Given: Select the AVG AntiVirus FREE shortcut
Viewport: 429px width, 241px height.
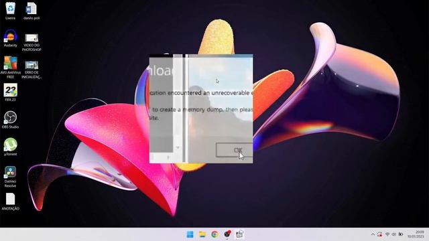Looking at the screenshot, I should click(x=11, y=67).
